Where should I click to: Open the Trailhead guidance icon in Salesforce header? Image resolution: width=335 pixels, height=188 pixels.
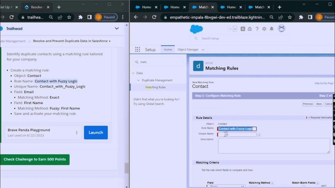(x=250, y=29)
